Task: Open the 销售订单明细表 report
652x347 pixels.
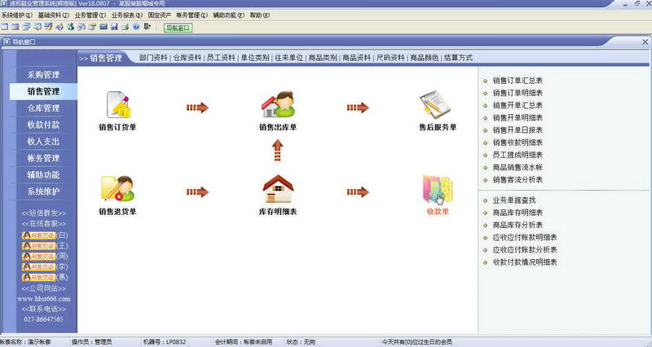Action: tap(518, 93)
